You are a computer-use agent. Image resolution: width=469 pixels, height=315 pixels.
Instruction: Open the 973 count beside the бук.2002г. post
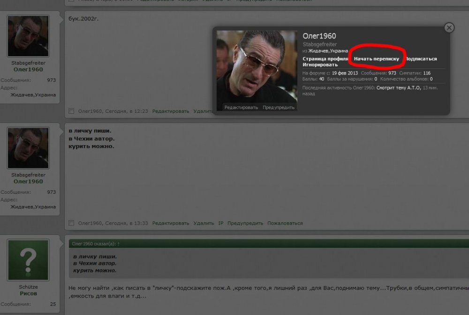[52, 80]
